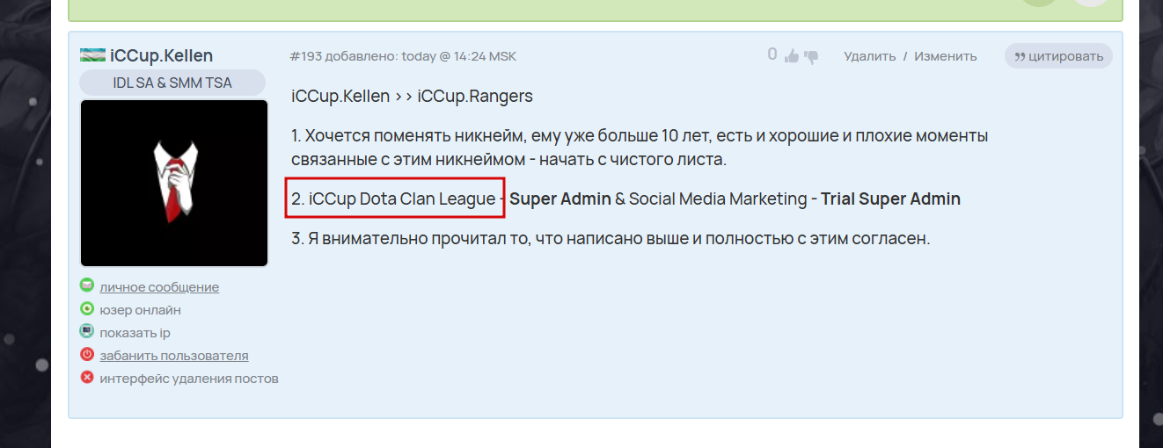The image size is (1163, 448).
Task: Click the iCCup Dota Clan League text
Action: click(402, 199)
